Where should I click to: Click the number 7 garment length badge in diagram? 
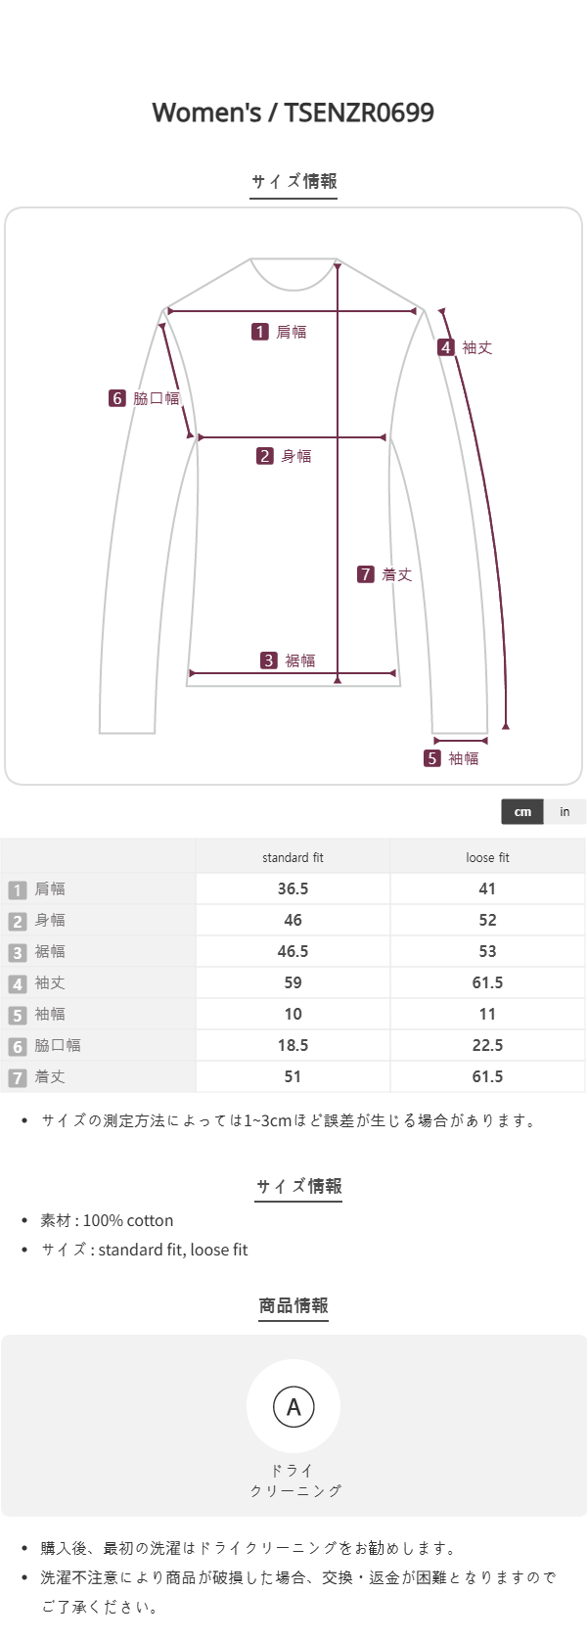[366, 574]
